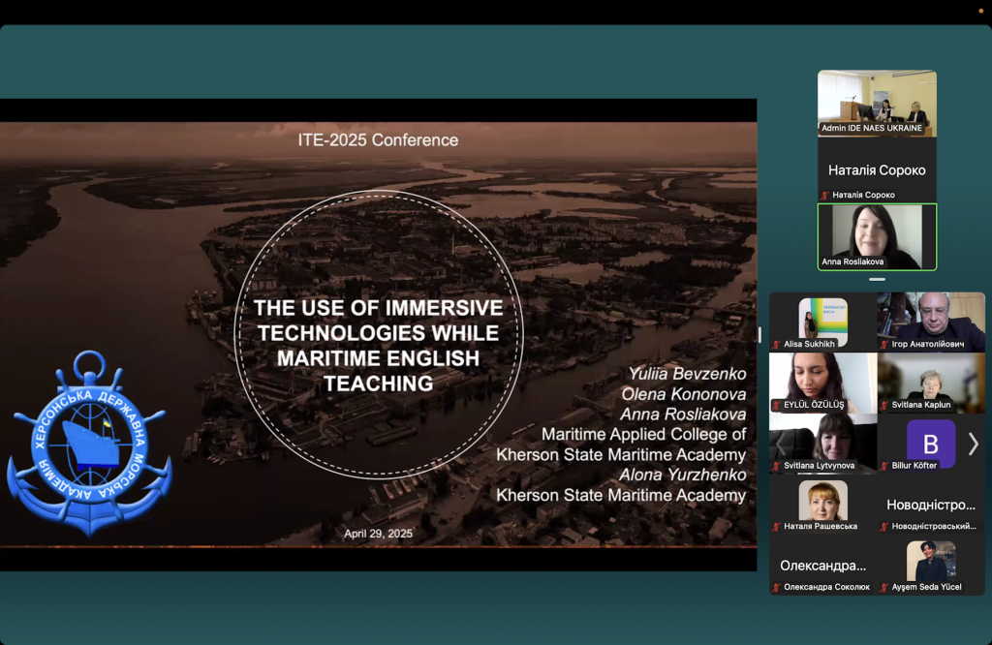The width and height of the screenshot is (992, 645).
Task: Click 'Anna Rosliakova' author name on slide
Action: point(683,415)
